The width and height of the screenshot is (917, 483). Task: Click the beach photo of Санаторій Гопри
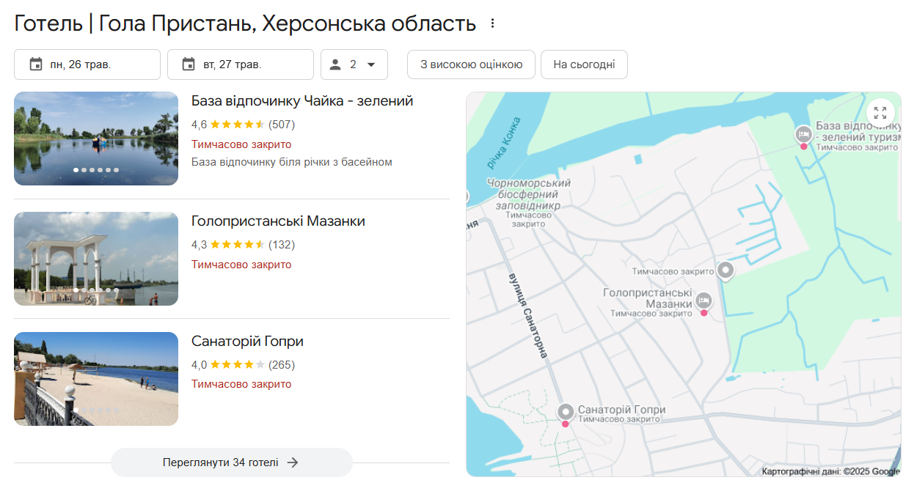[x=96, y=378]
